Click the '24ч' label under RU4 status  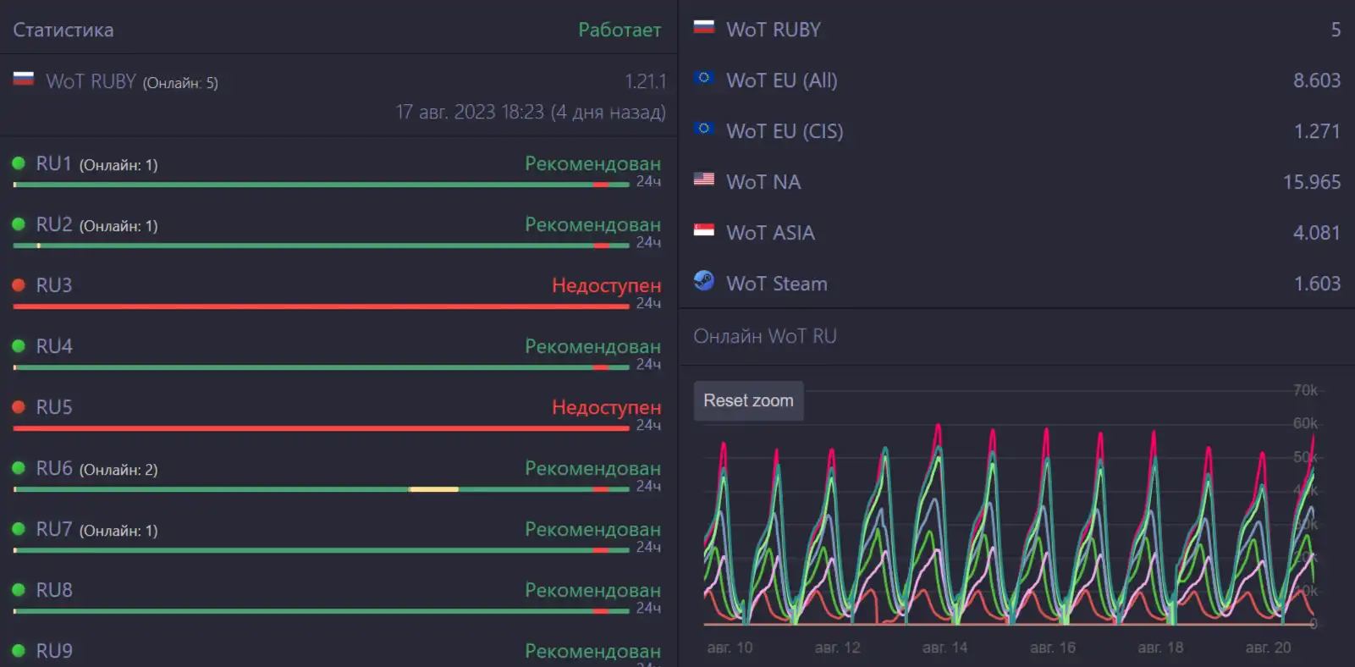(648, 364)
